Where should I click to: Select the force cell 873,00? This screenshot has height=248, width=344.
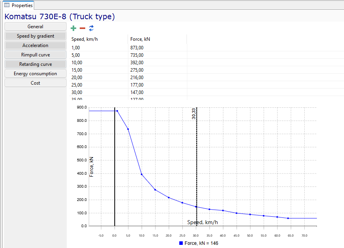click(157, 48)
